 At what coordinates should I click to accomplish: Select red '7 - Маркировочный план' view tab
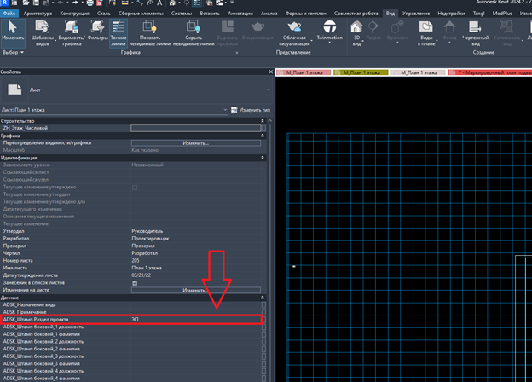(490, 72)
